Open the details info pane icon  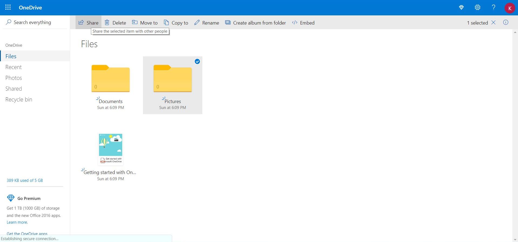click(x=506, y=22)
